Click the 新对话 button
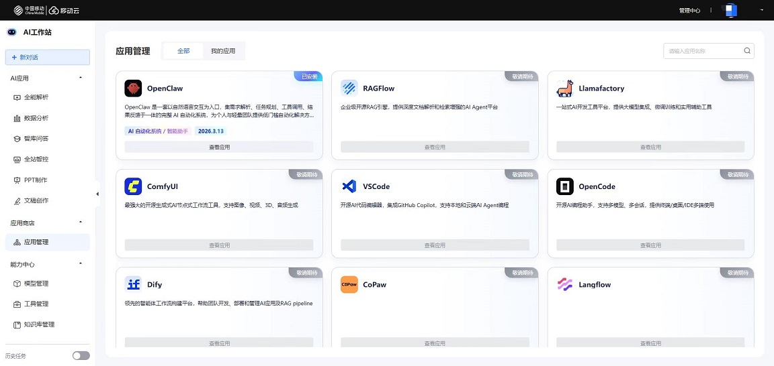This screenshot has width=774, height=366. [47, 58]
